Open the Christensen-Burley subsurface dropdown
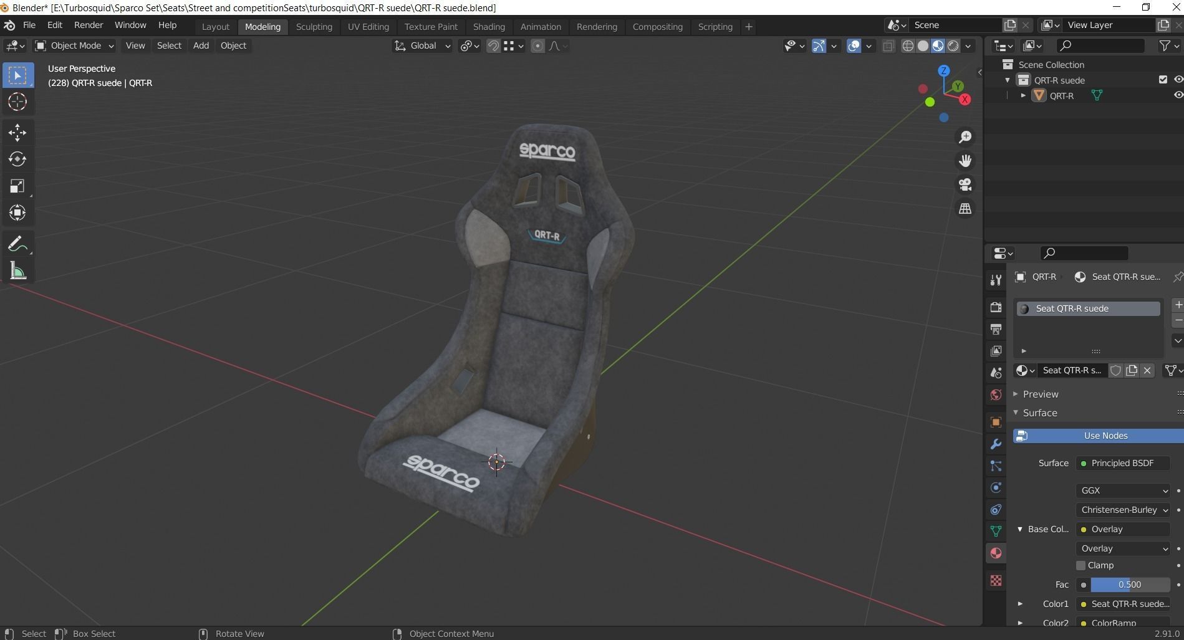This screenshot has width=1184, height=640. [1123, 510]
